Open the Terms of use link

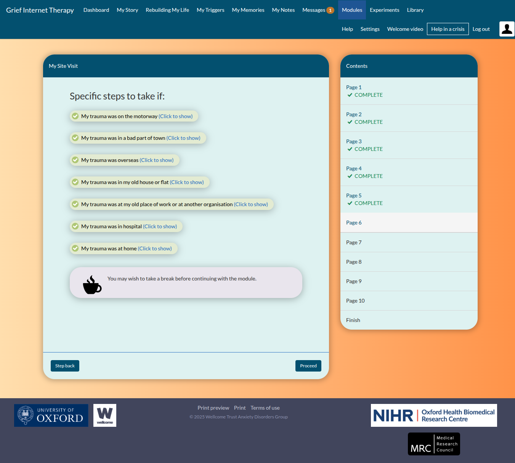[x=265, y=408]
